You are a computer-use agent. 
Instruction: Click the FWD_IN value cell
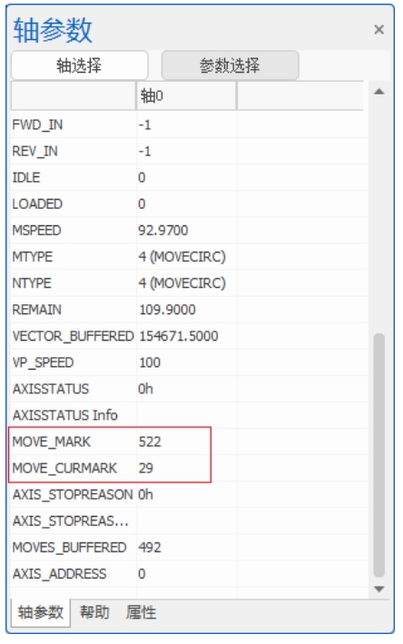pyautogui.click(x=186, y=124)
